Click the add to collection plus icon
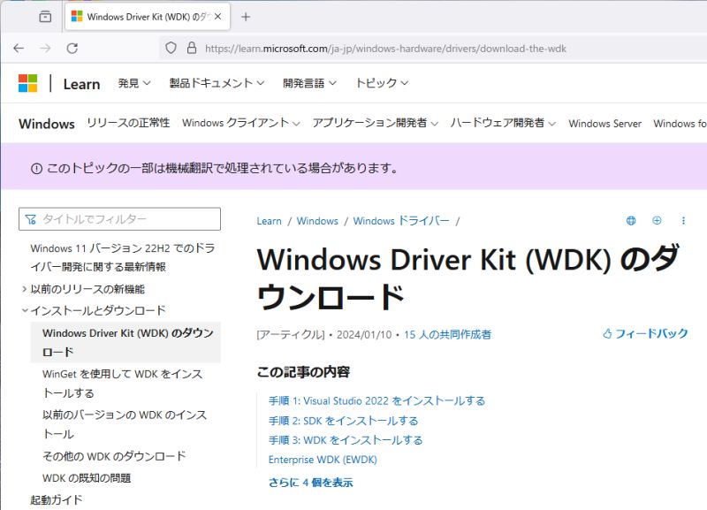This screenshot has height=510, width=707. [657, 220]
